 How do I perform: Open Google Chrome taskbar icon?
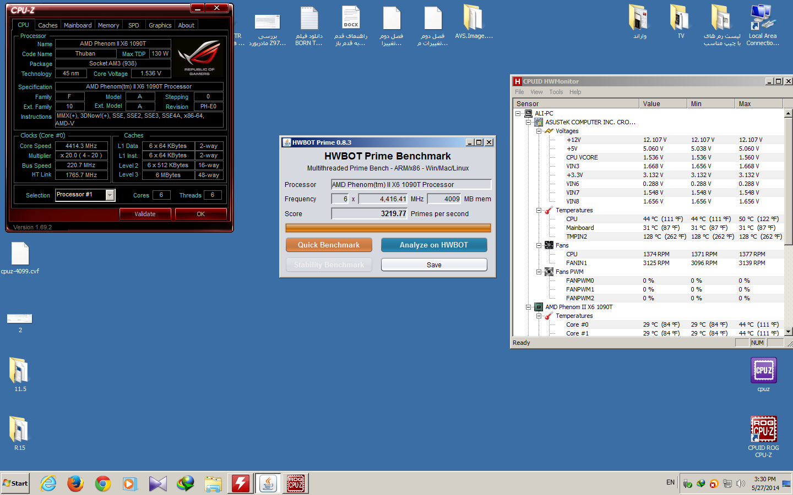click(x=103, y=483)
